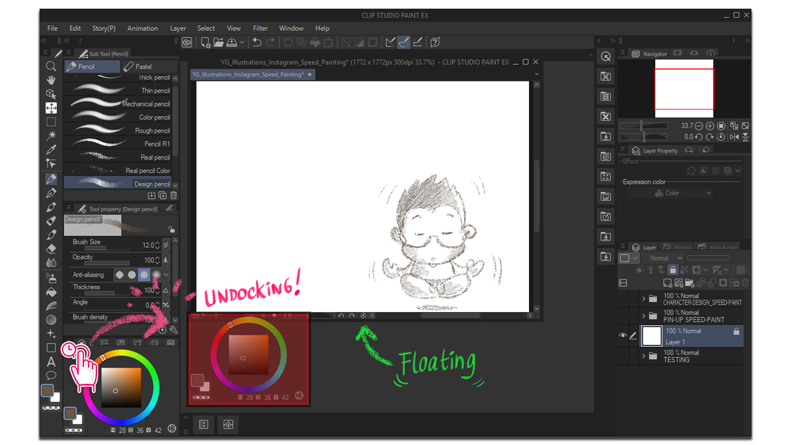Screen dimensions: 791x445
Task: Toggle Lock Layer in the Layer panel
Action: point(672,269)
